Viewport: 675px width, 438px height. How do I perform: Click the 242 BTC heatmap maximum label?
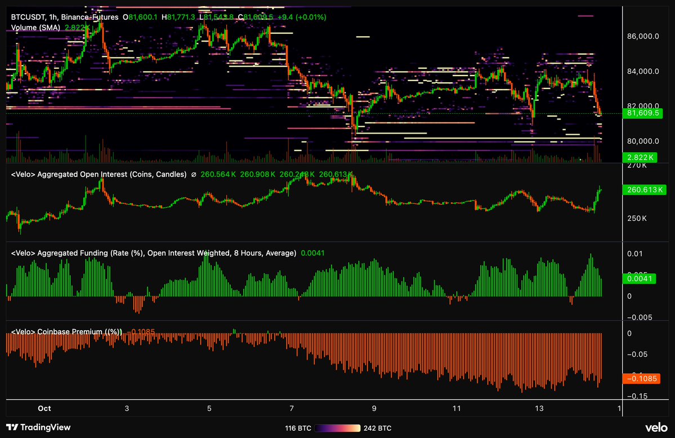coord(378,428)
